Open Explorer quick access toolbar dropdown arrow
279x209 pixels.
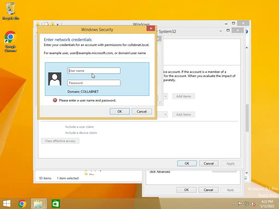[58, 24]
